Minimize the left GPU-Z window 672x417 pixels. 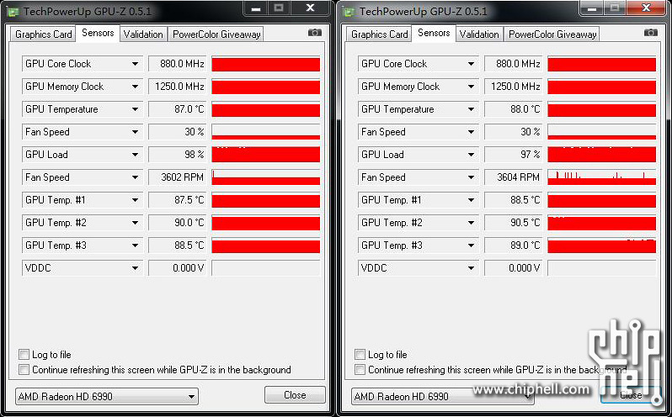click(256, 8)
